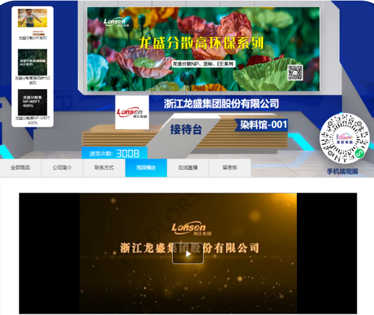This screenshot has width=374, height=315.
Task: Click the Lonsen logo on the reception desk
Action: (132, 112)
